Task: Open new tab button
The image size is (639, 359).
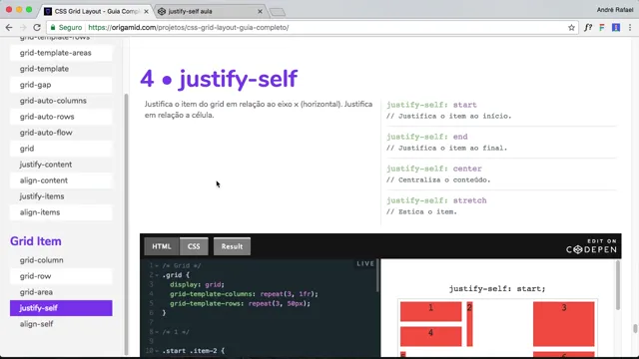Action: tap(278, 12)
